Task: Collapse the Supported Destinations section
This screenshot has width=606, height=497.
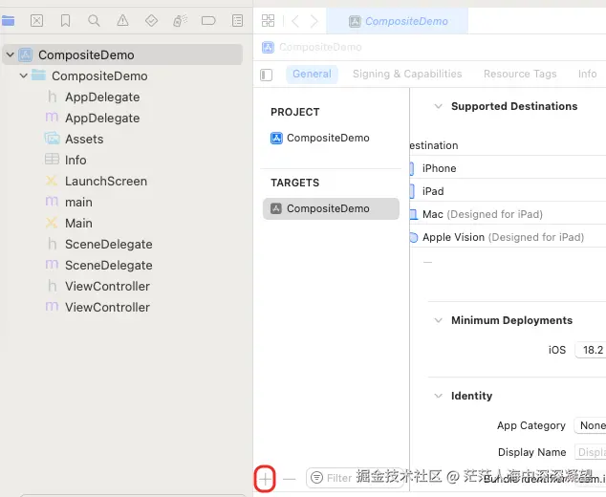Action: [438, 106]
